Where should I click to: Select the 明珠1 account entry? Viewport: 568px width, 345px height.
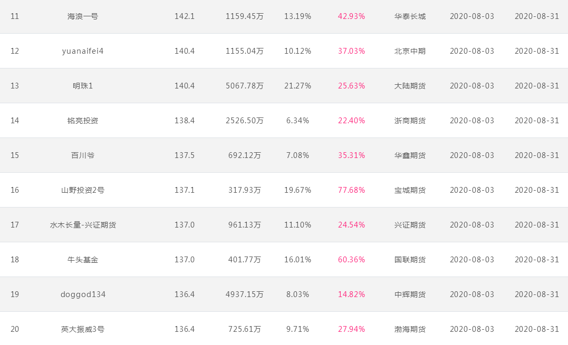coord(83,86)
